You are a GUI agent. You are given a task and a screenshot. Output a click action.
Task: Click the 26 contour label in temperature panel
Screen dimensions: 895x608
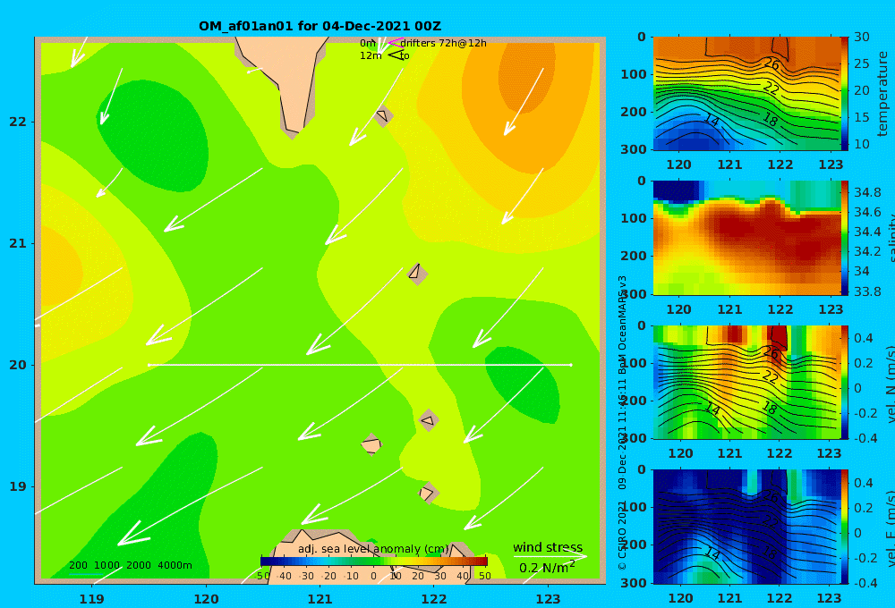tap(771, 63)
